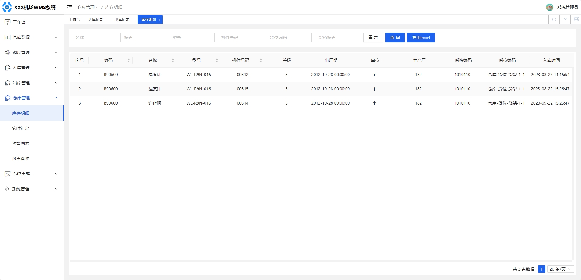Viewport: 581px width, 280px height.
Task: Switch to the 出库记录 tab
Action: 122,19
